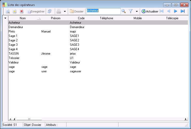The height and width of the screenshot is (129, 191).
Task: Expand the grid selector arrow left of Nom
Action: [x=5, y=18]
